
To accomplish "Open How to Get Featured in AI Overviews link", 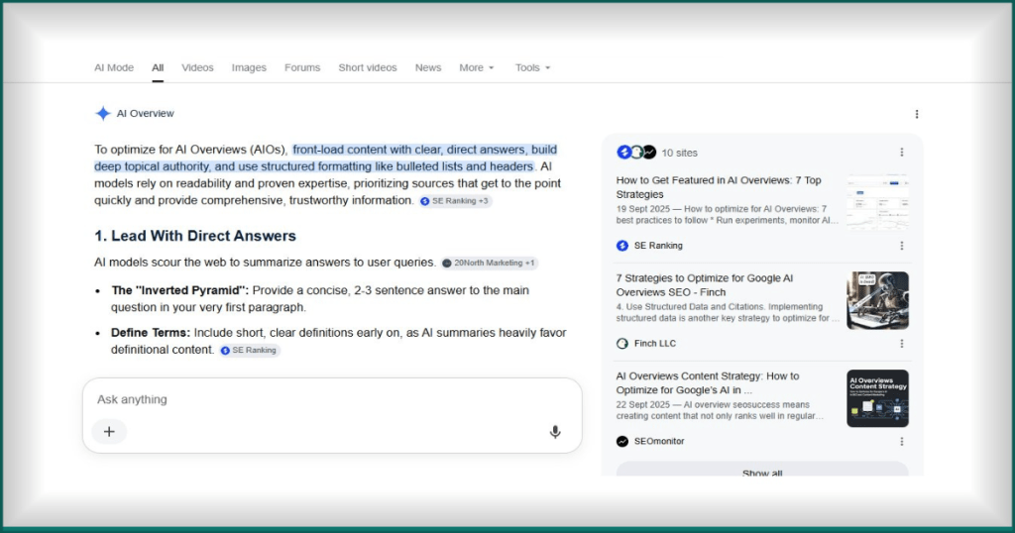I will click(x=719, y=187).
